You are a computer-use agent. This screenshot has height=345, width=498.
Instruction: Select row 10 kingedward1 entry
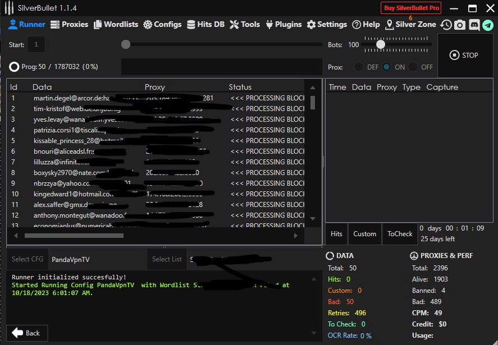click(x=156, y=194)
